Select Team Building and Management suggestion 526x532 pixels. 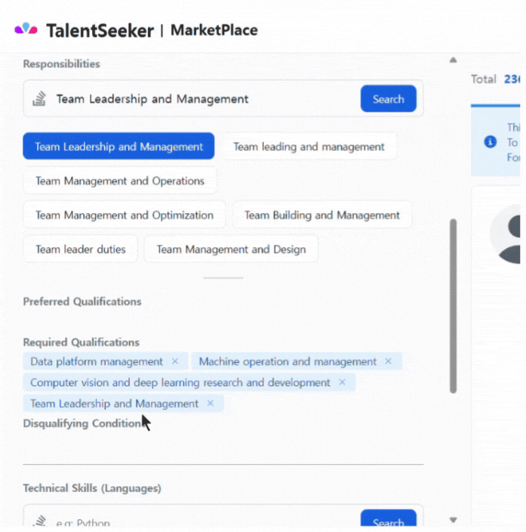click(322, 215)
